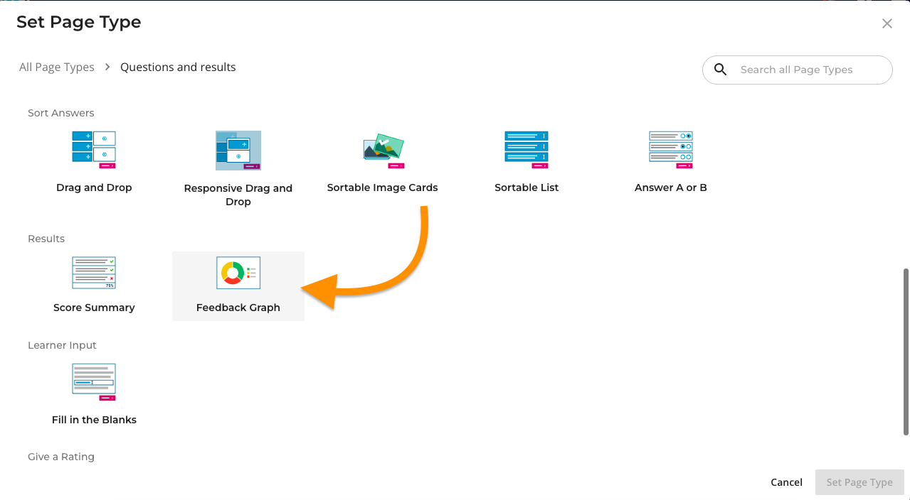Click the Set Page Type dialog title

pyautogui.click(x=79, y=22)
